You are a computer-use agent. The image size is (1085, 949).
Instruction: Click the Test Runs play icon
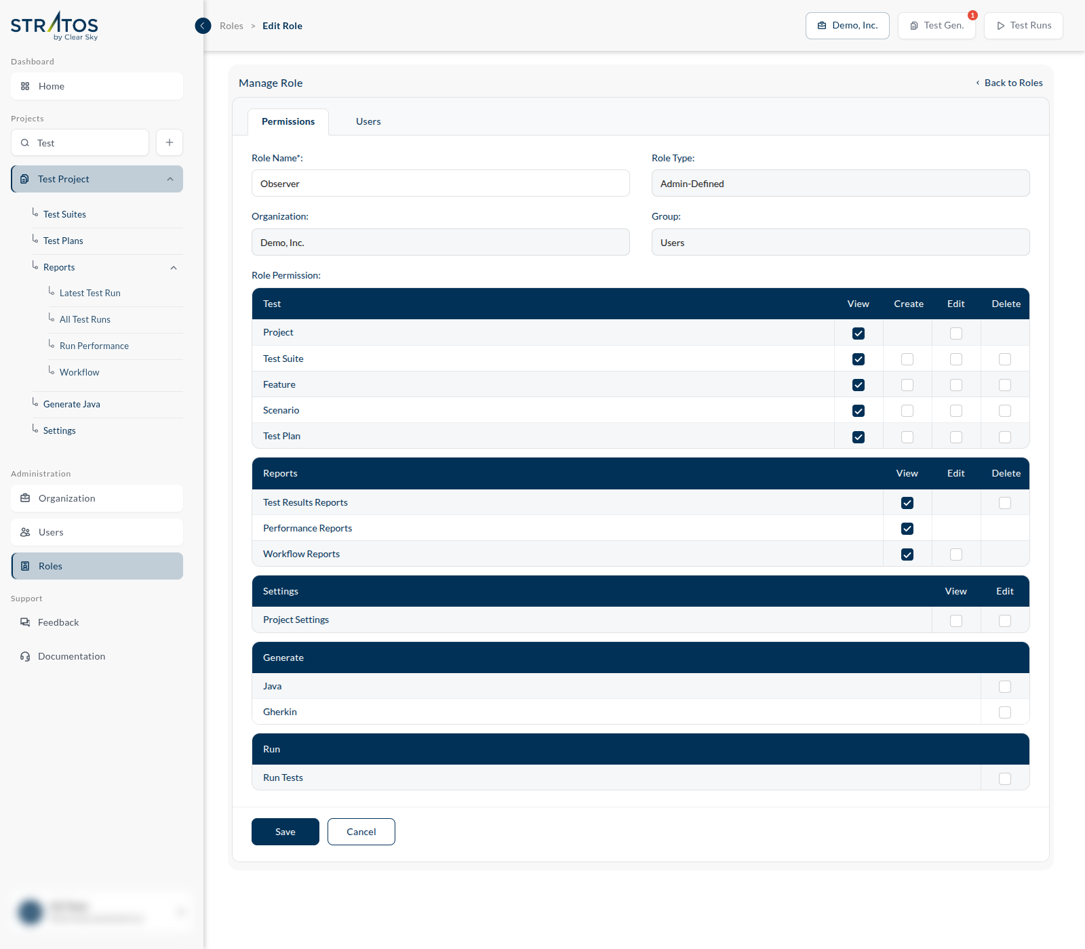1000,26
